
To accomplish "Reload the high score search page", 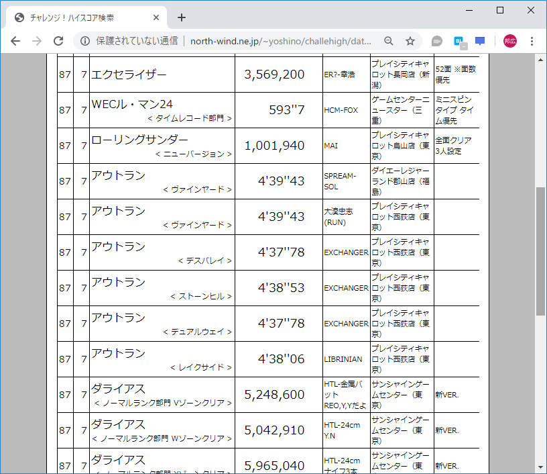I will point(60,41).
